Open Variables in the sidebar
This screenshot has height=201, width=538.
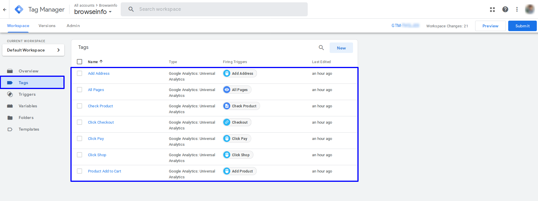(28, 106)
